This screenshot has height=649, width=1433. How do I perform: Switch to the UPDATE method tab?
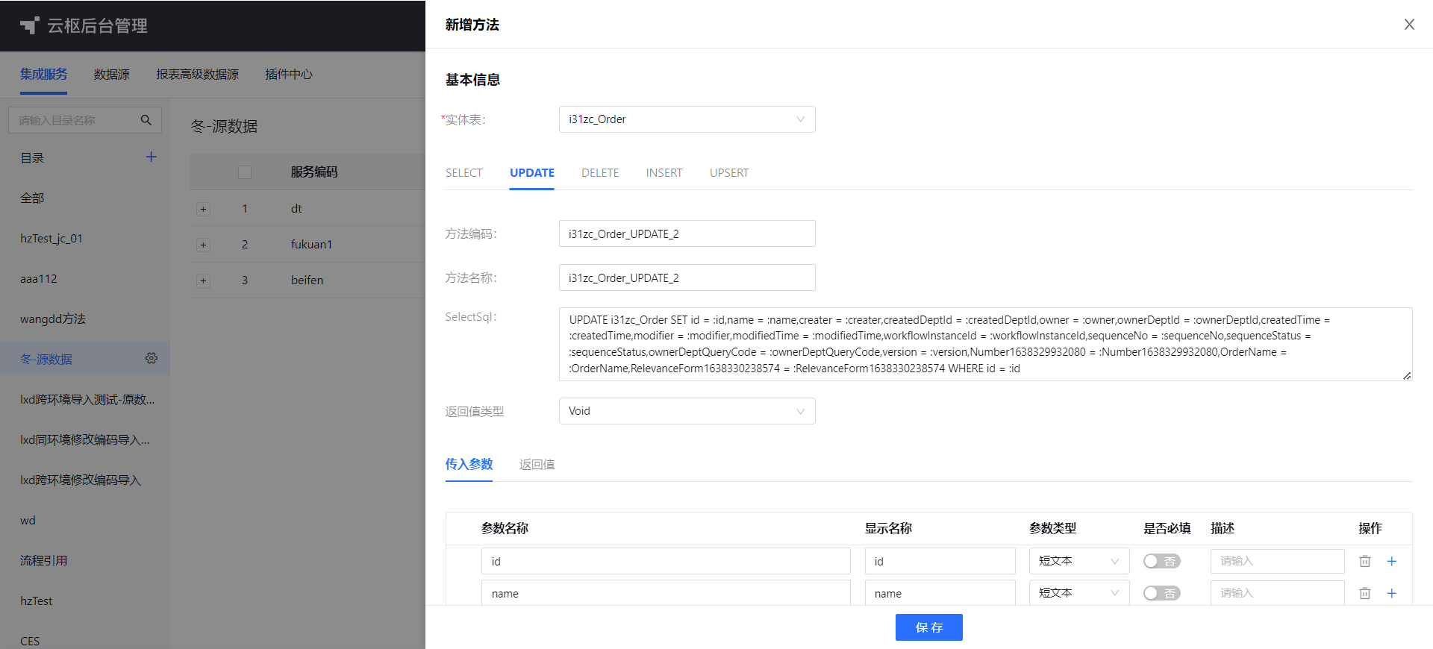(x=532, y=173)
